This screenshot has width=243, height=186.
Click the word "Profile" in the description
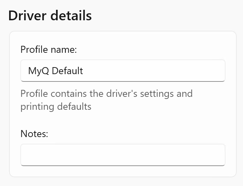(33, 94)
